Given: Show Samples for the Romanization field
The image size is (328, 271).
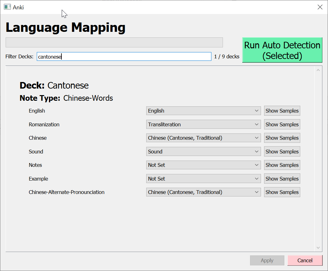Looking at the screenshot, I should 282,124.
